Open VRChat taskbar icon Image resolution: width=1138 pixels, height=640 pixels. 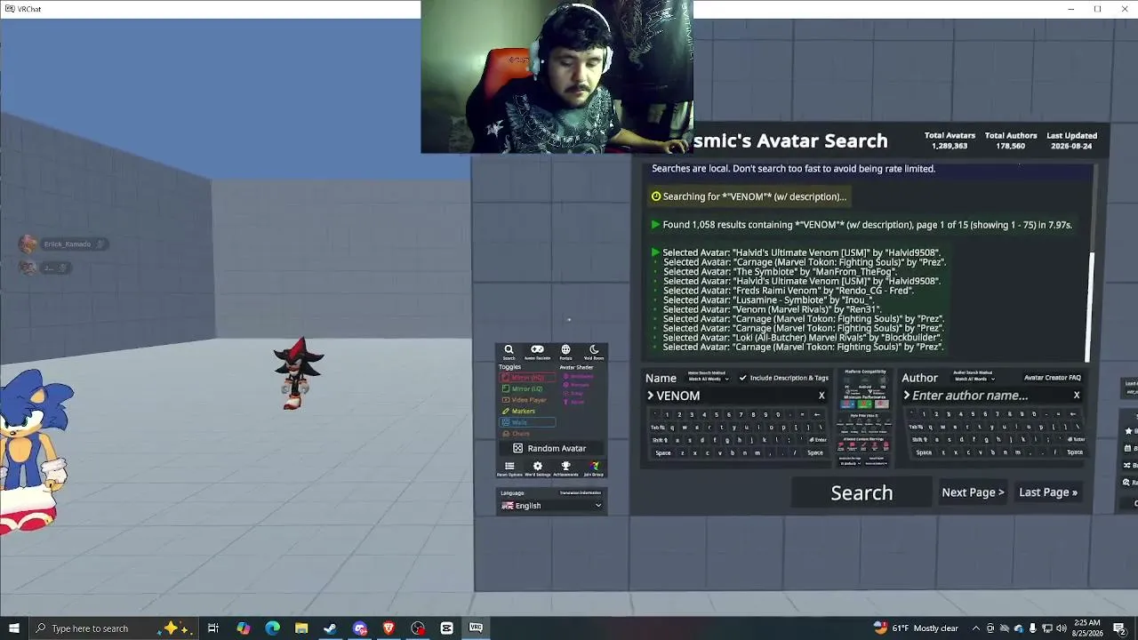pyautogui.click(x=476, y=628)
